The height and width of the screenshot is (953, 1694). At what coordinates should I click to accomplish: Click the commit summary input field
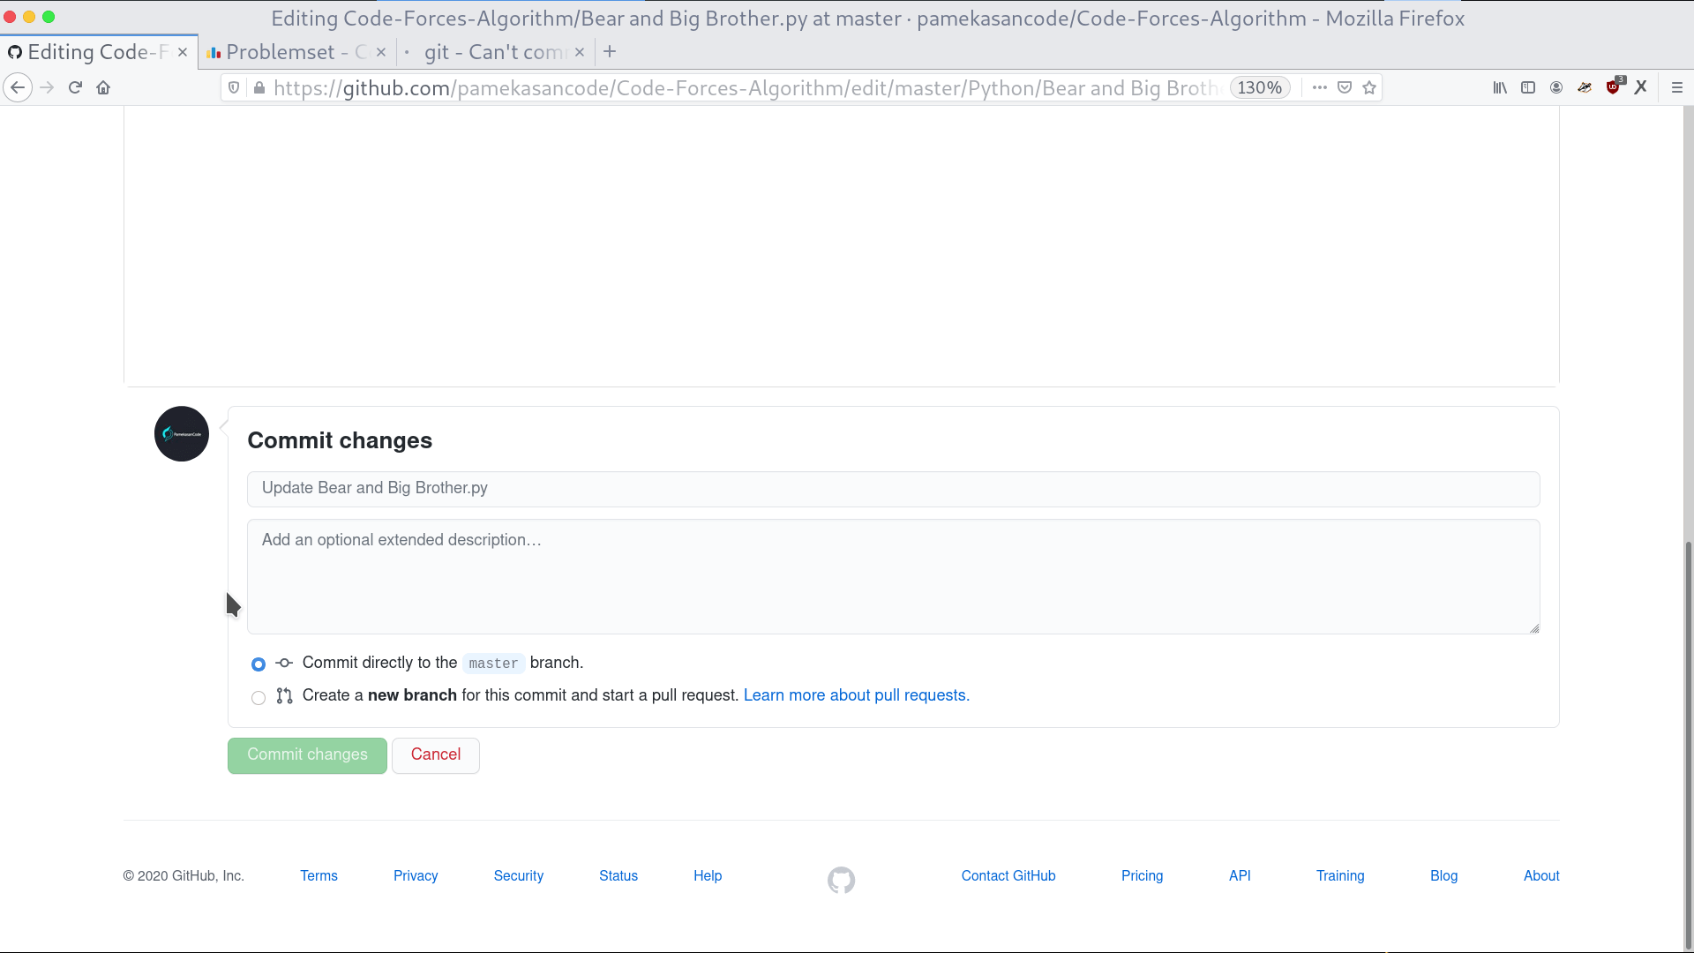893,489
